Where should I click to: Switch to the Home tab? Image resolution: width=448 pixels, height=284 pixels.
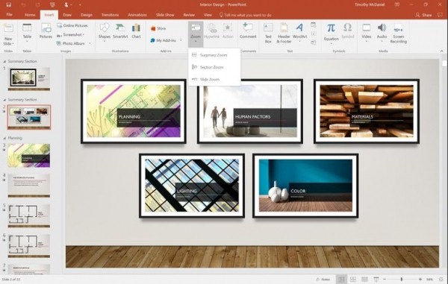tap(30, 15)
